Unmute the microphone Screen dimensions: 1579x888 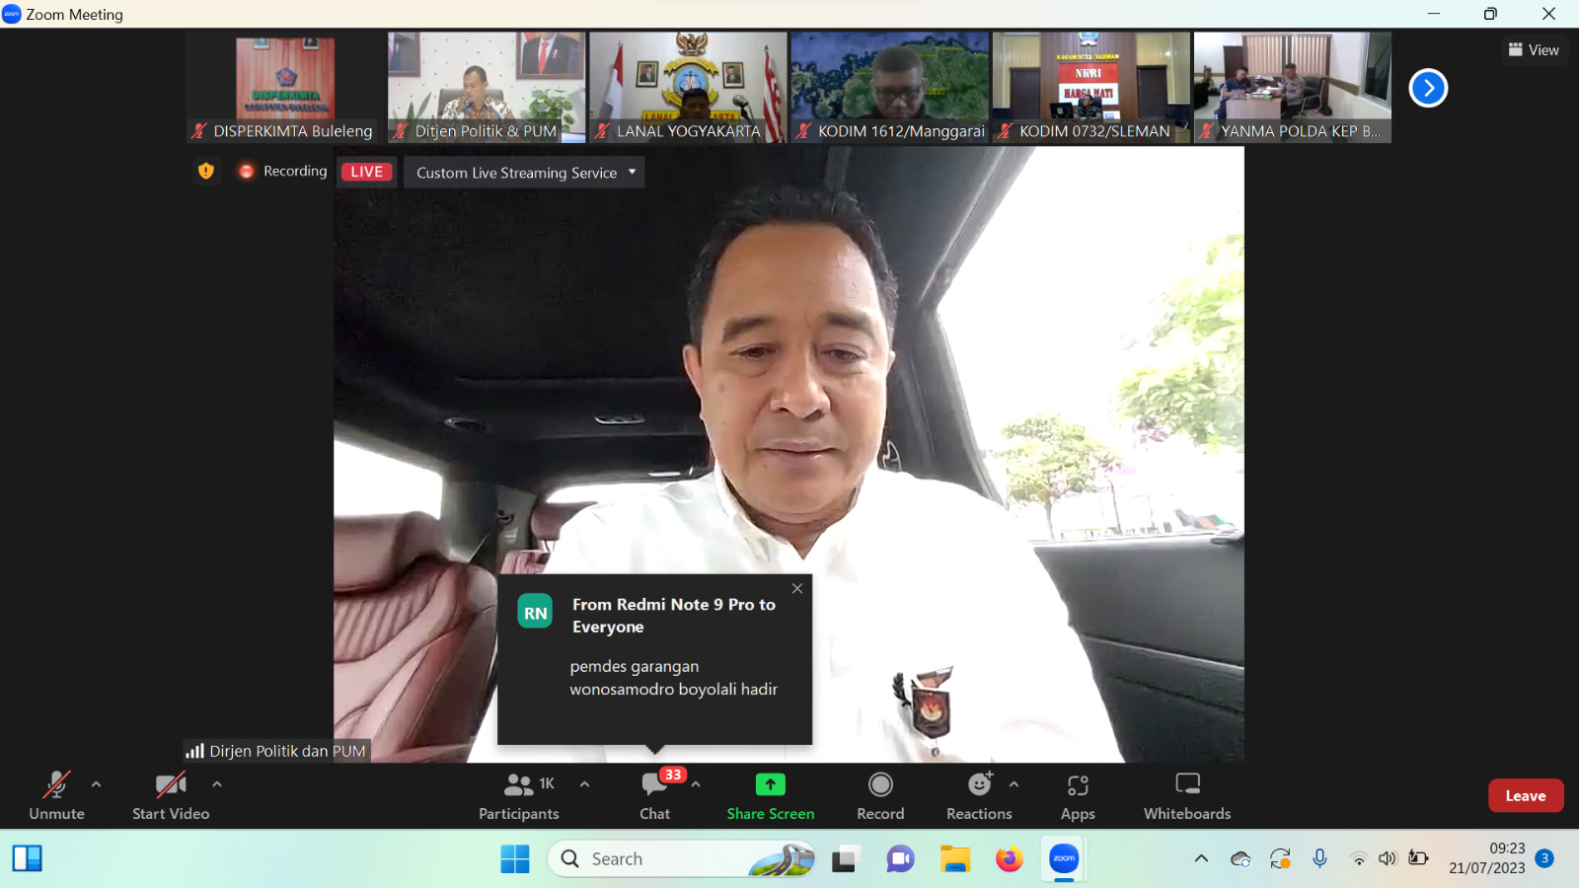(56, 795)
